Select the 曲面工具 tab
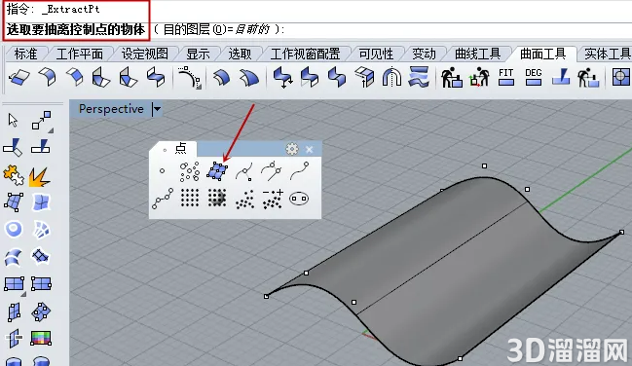Viewport: 632px width, 366px height. tap(543, 54)
